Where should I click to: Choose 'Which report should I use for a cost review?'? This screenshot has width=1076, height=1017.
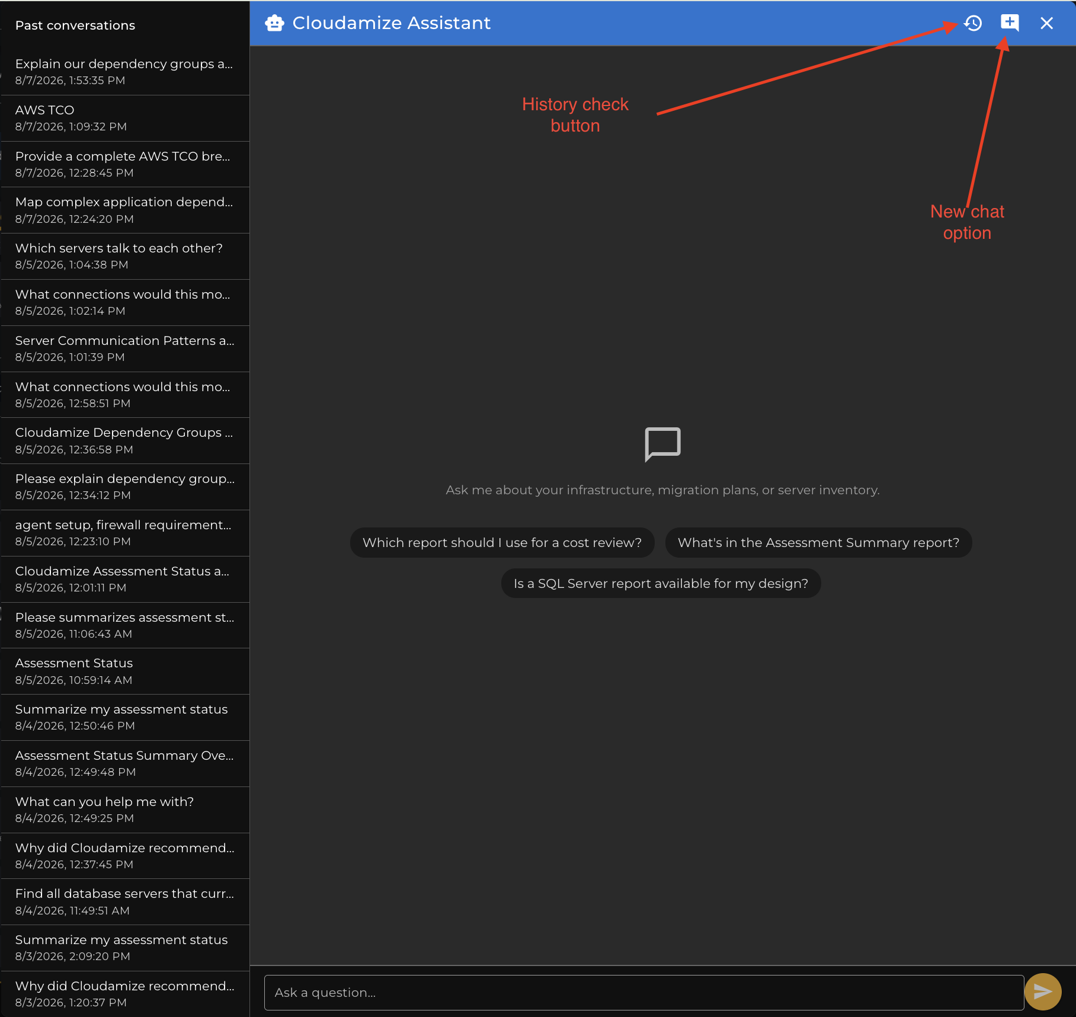(x=502, y=542)
